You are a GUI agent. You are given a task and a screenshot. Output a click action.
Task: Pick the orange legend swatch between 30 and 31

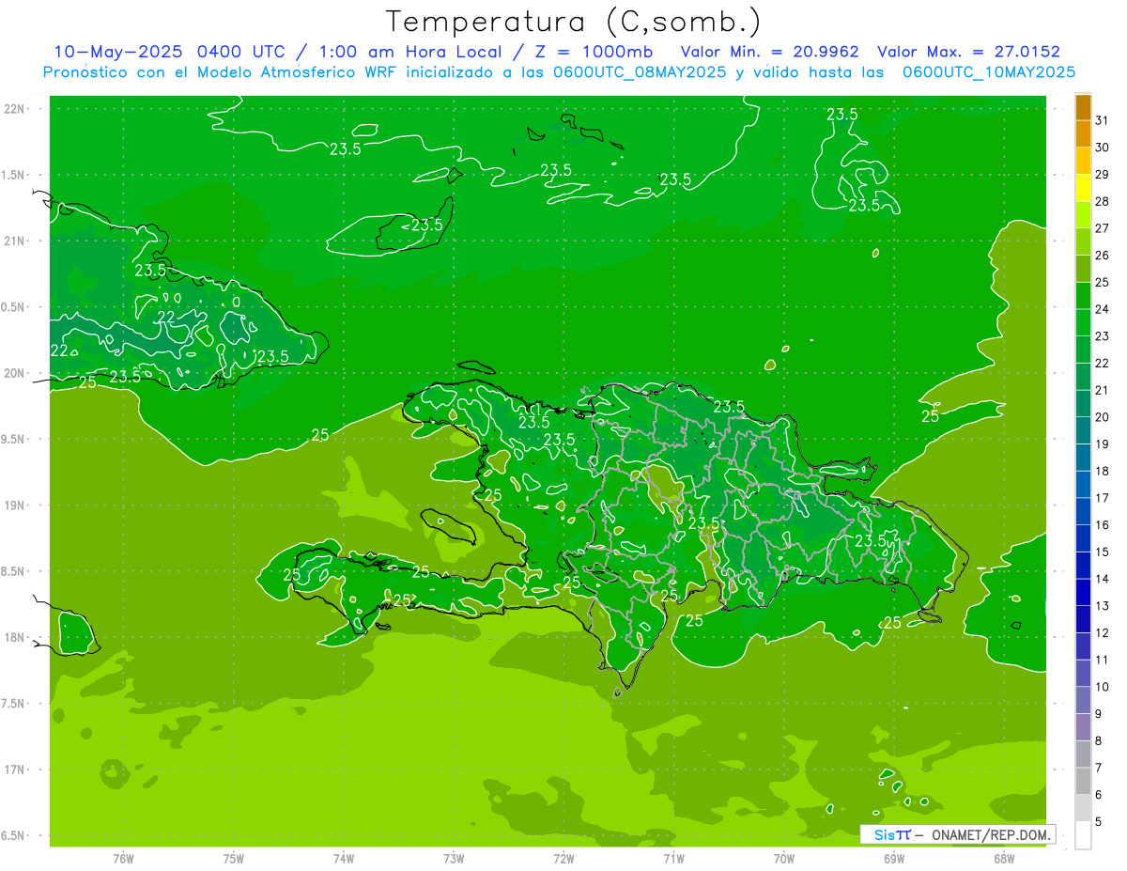click(1083, 134)
